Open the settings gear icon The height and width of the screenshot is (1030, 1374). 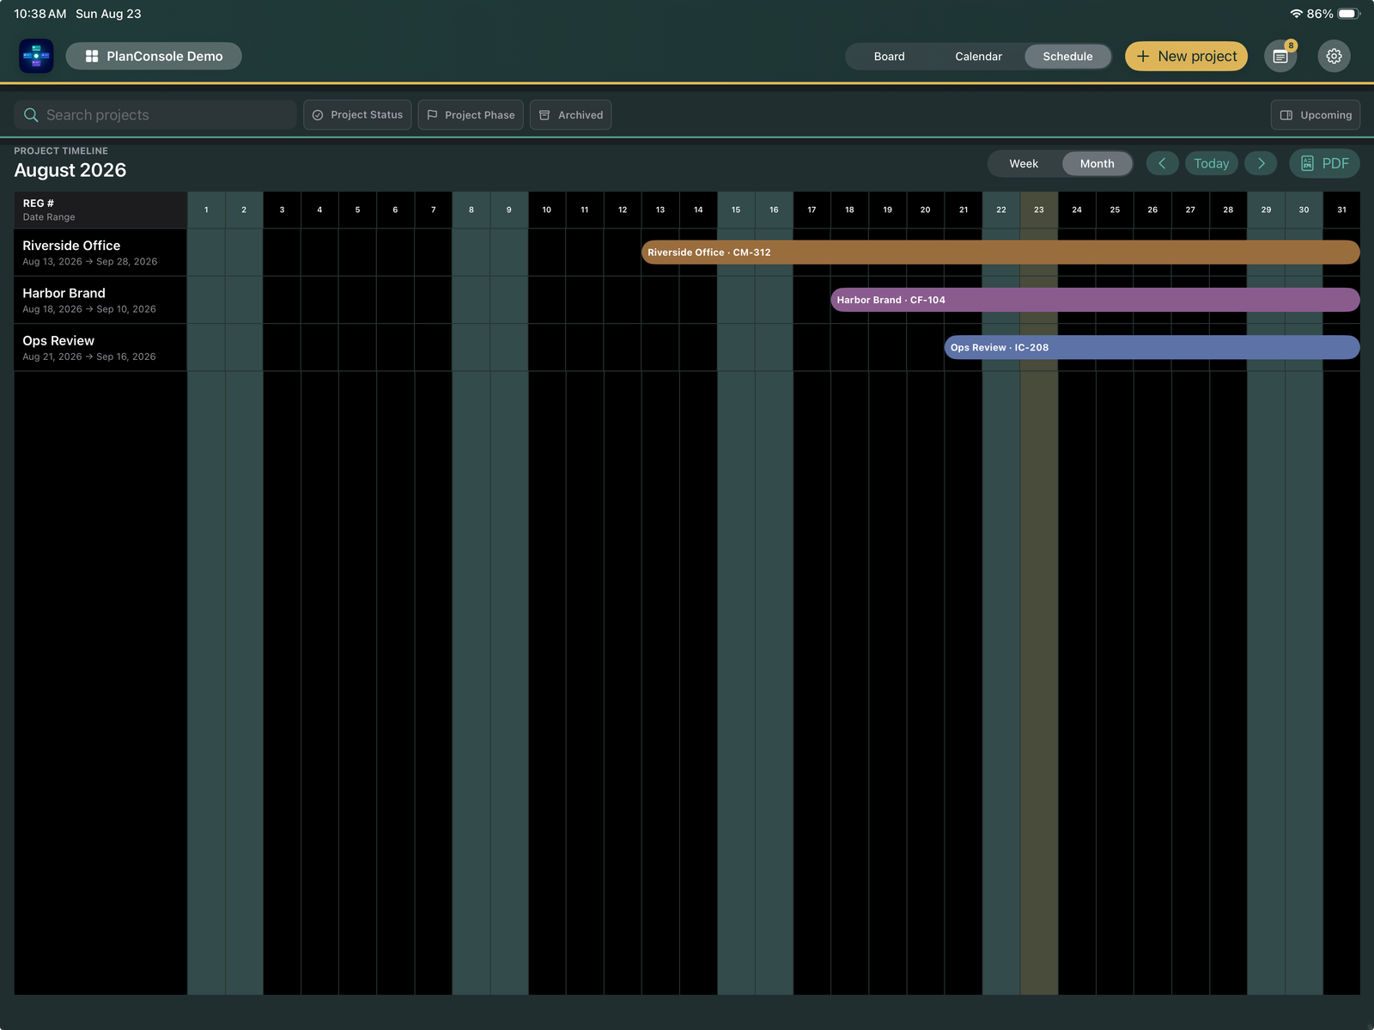1334,56
